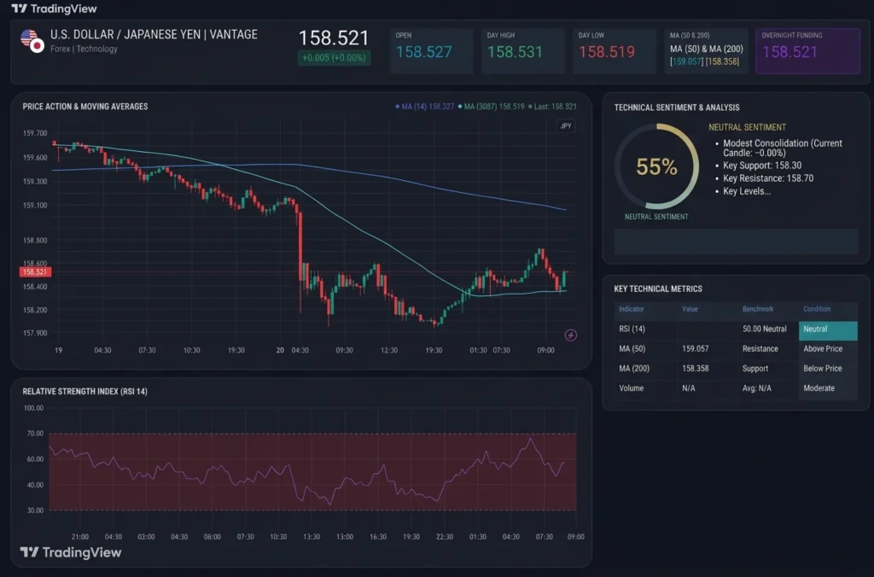Click the 'Value' column header
Screen dimensions: 874x577
[690, 309]
